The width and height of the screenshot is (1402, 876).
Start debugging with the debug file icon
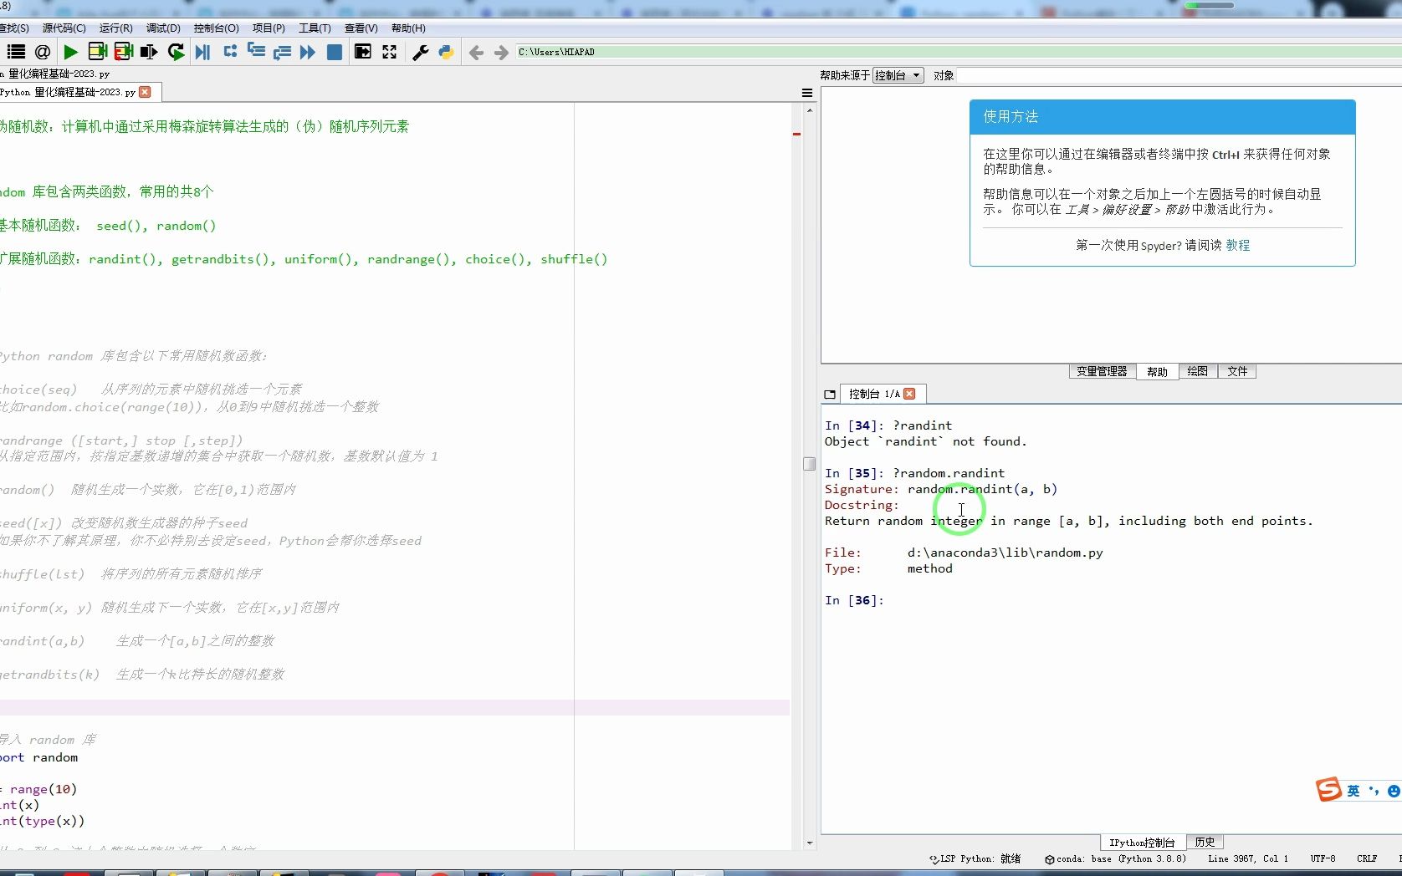tap(202, 52)
